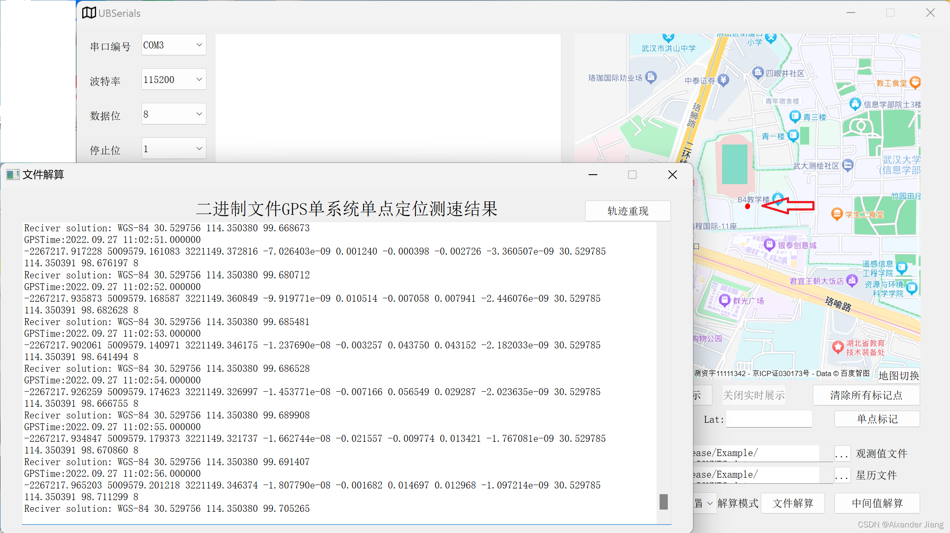Open the 停止位 dropdown showing 1
The image size is (950, 533).
point(174,149)
